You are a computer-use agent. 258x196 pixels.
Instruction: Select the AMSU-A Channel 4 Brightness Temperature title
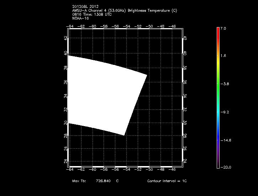pos(124,10)
